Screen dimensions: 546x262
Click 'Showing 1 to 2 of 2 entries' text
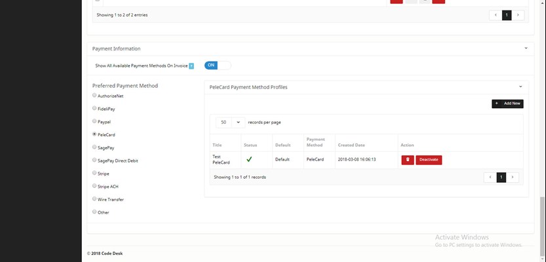(x=122, y=15)
